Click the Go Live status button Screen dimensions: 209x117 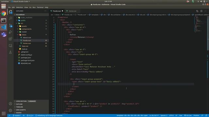(x=188, y=116)
